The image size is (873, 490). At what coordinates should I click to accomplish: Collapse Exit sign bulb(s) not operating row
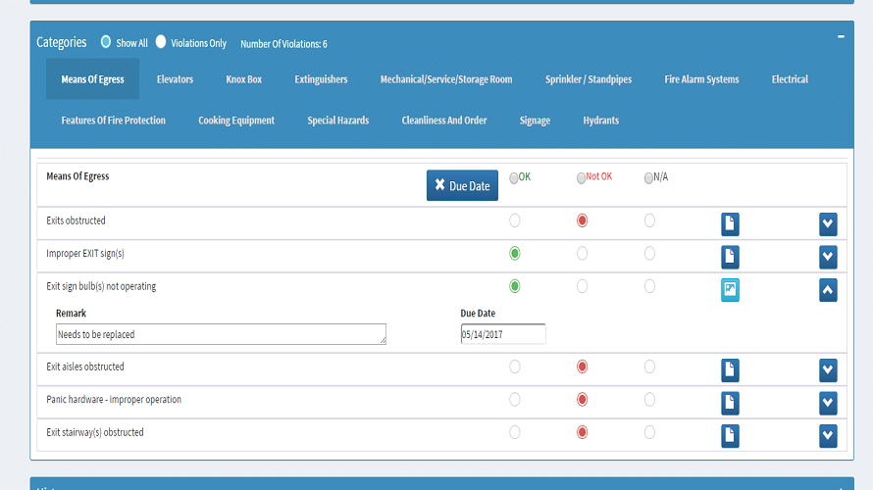pos(828,289)
